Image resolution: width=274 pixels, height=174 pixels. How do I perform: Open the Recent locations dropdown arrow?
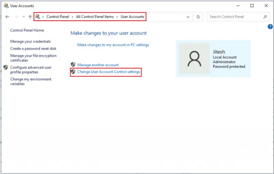point(24,17)
